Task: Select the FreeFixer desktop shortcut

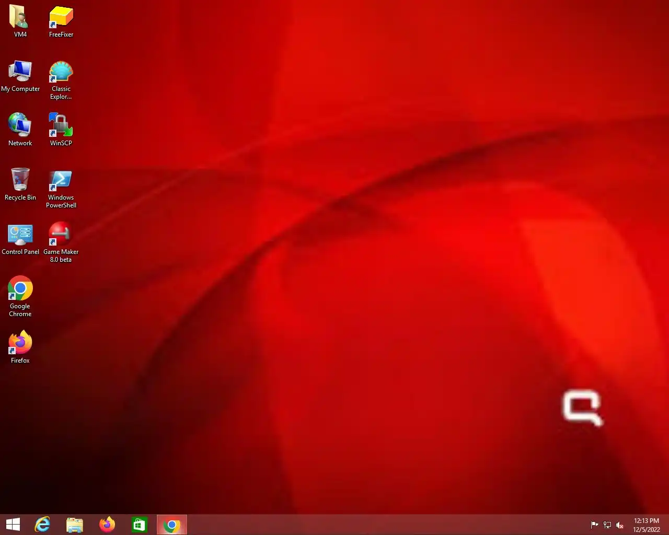Action: [61, 21]
